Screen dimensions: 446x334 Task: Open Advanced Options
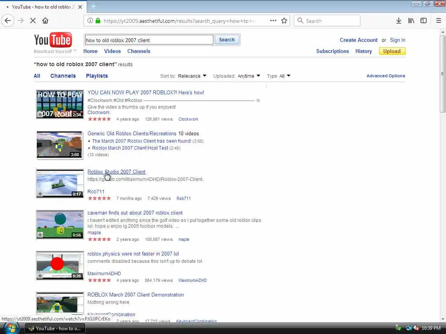(386, 76)
